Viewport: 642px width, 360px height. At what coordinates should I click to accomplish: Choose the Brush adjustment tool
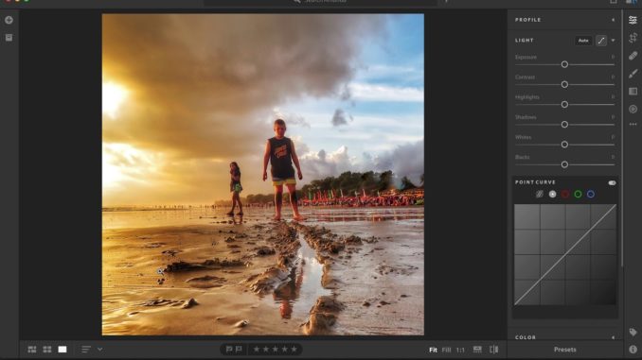633,74
